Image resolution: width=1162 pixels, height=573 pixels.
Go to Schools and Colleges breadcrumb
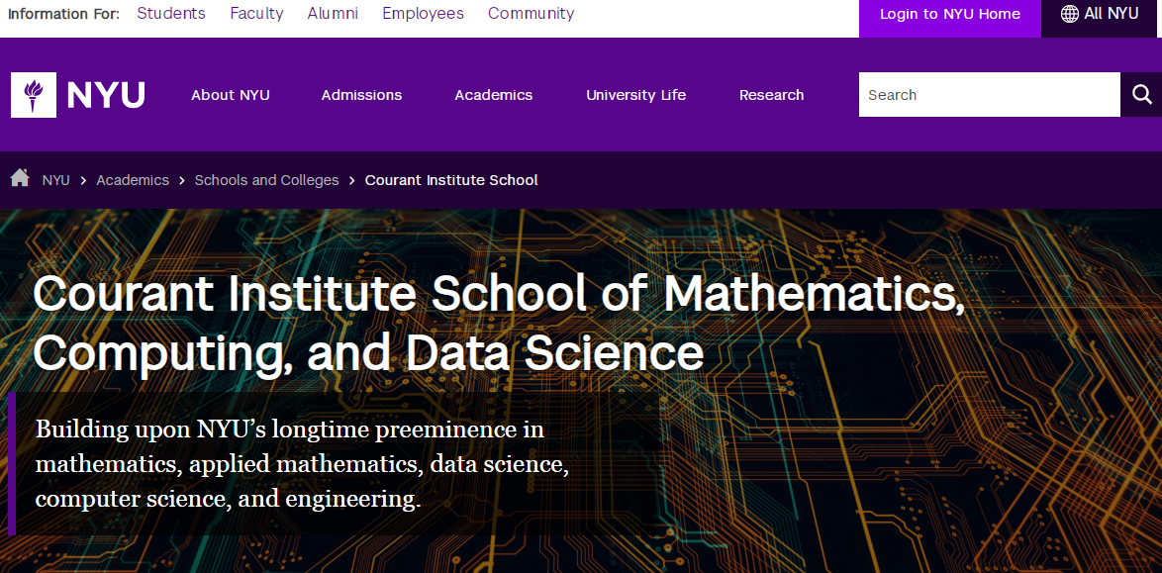tap(266, 180)
